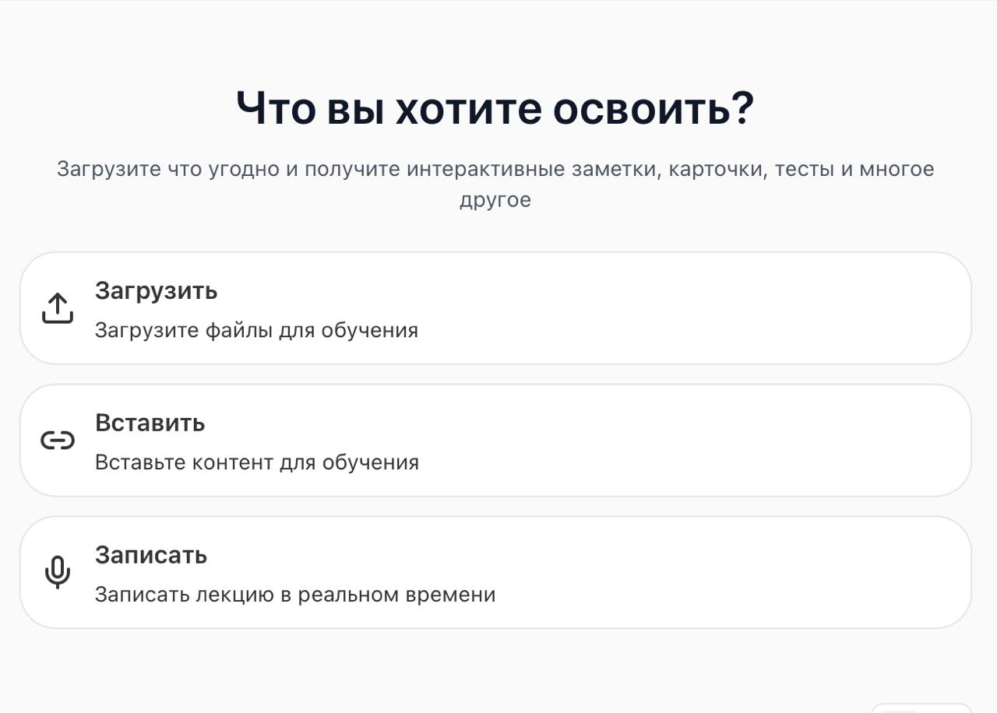
Task: Select the 'Вставить' title text
Action: click(150, 423)
